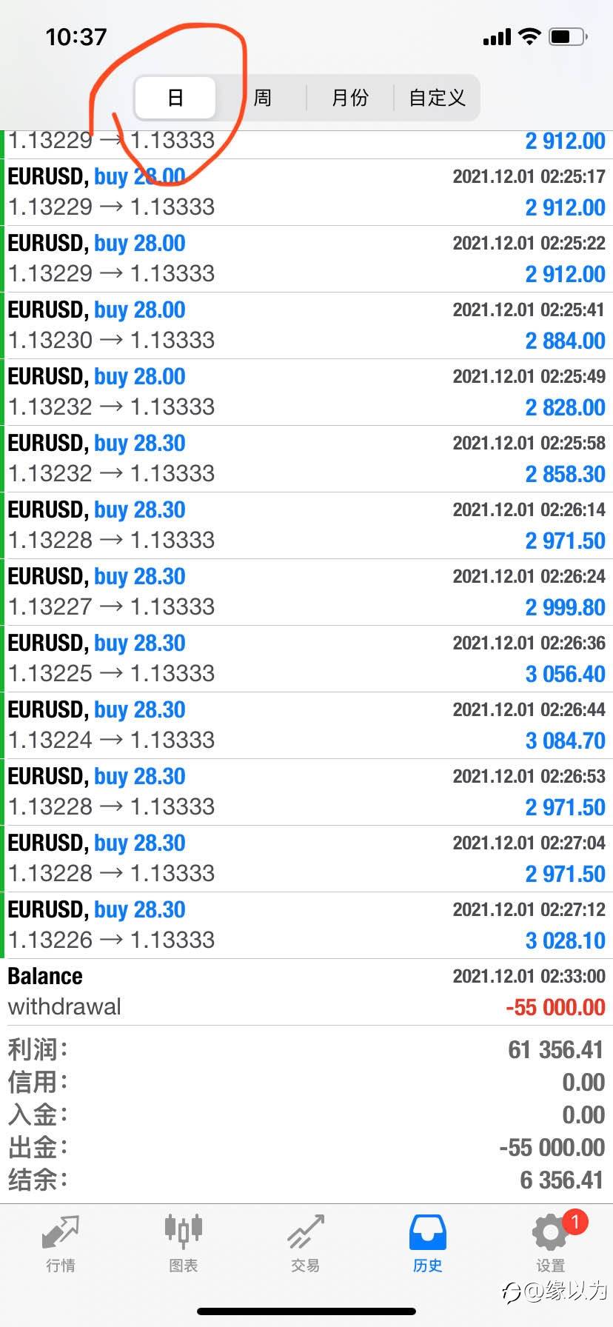Tap the Wi-Fi icon in status bar
Screen dimensions: 613x1327
529,36
